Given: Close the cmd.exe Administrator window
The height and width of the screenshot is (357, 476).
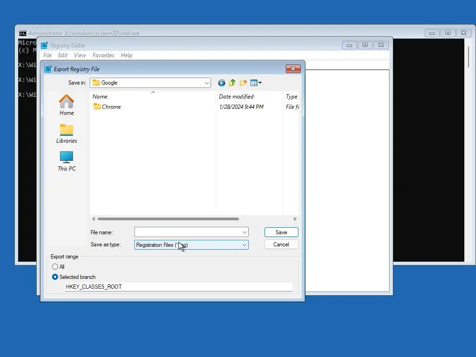Looking at the screenshot, I should (x=463, y=33).
